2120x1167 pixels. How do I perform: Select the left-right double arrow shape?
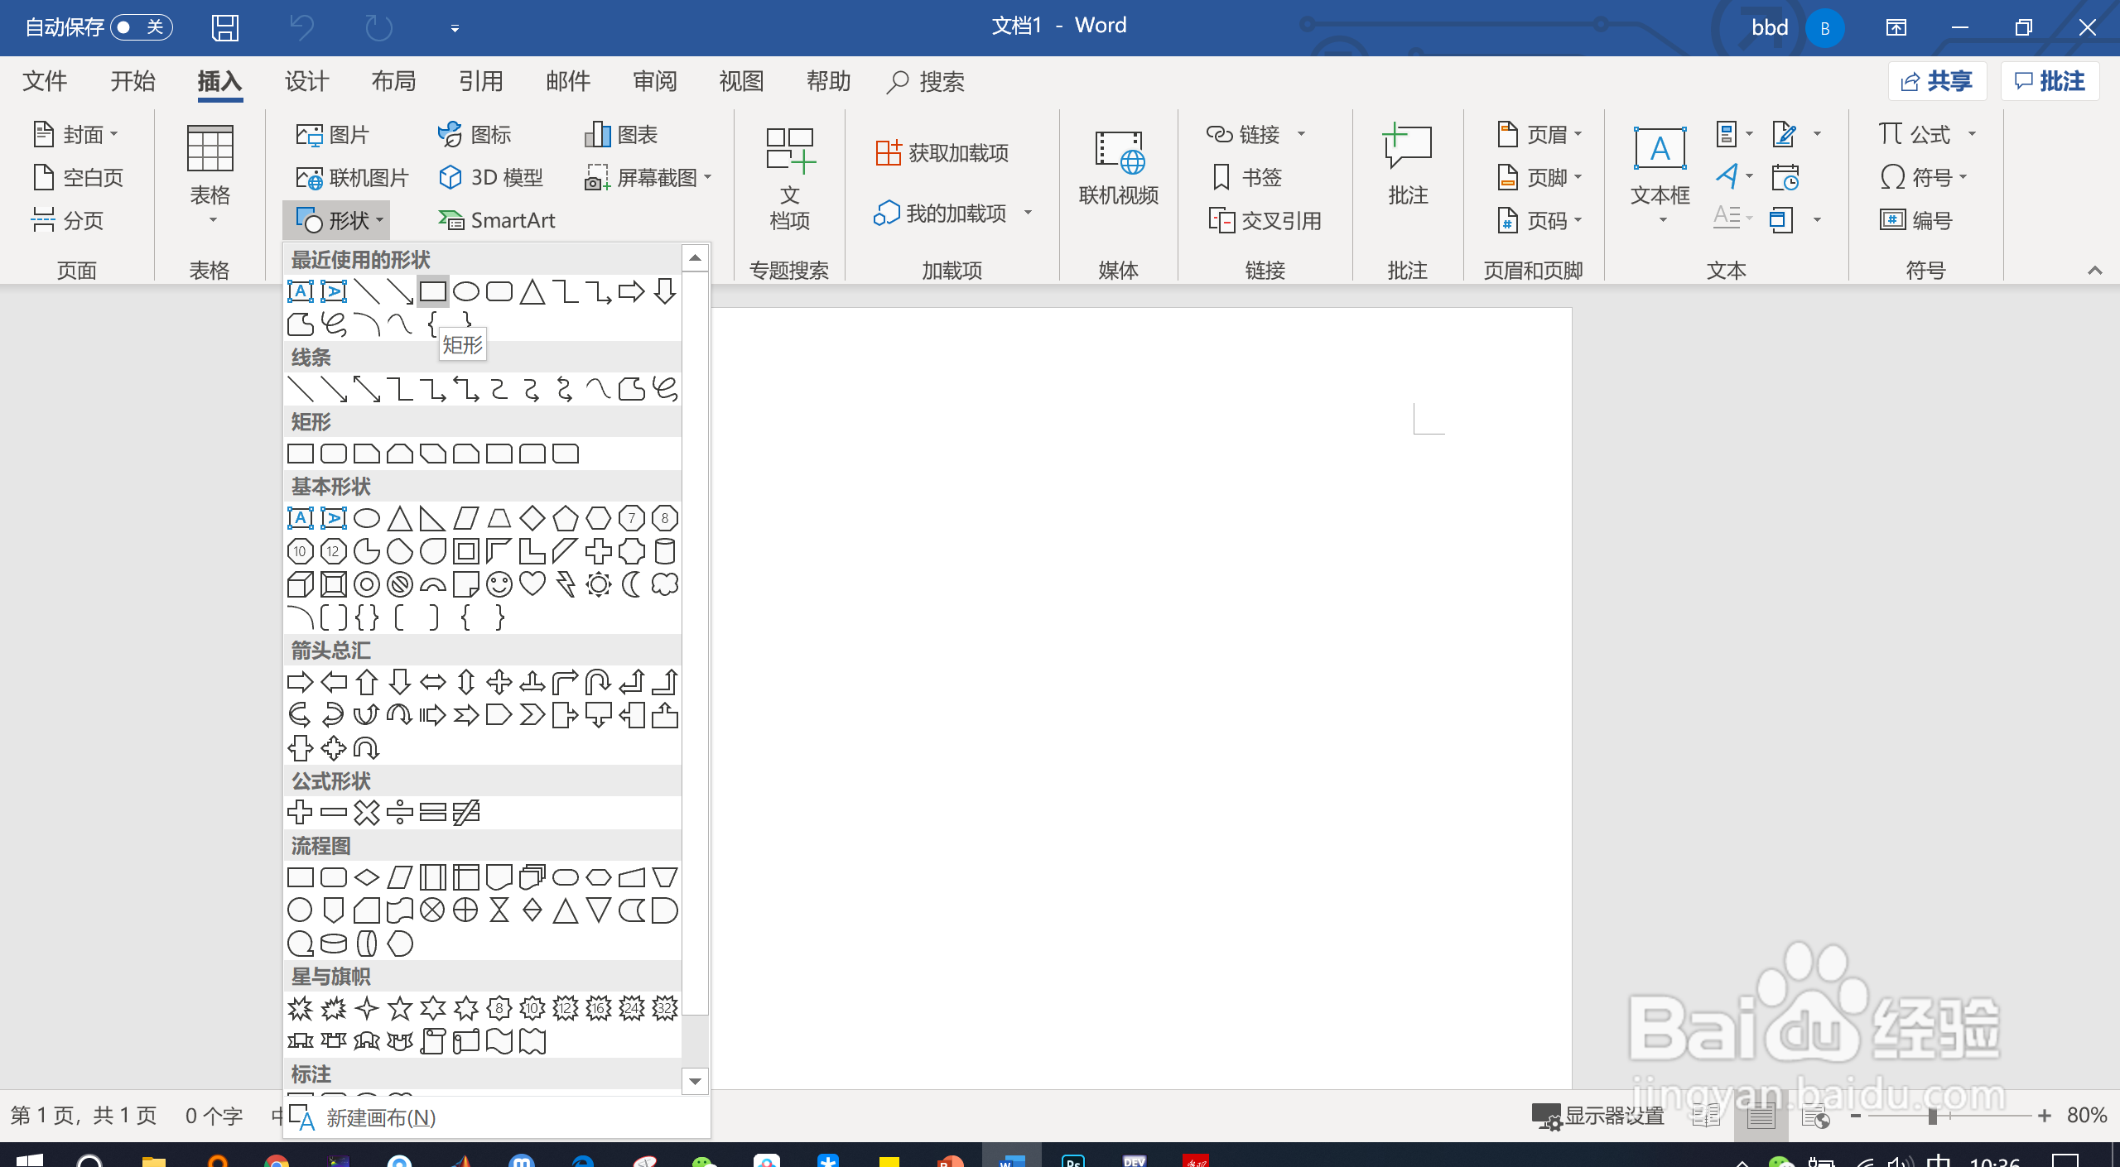[x=433, y=682]
